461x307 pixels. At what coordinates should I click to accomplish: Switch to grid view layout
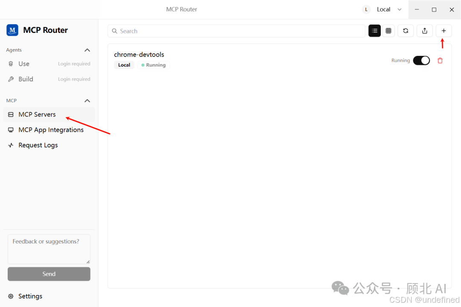point(388,31)
